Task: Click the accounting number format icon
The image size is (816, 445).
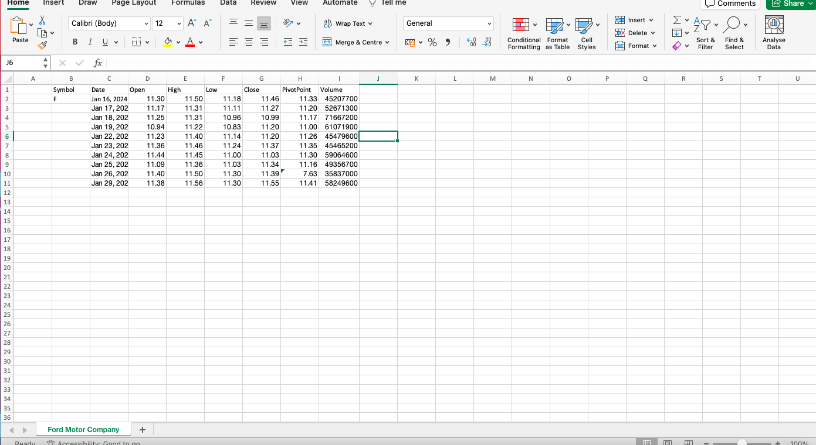Action: (x=410, y=42)
